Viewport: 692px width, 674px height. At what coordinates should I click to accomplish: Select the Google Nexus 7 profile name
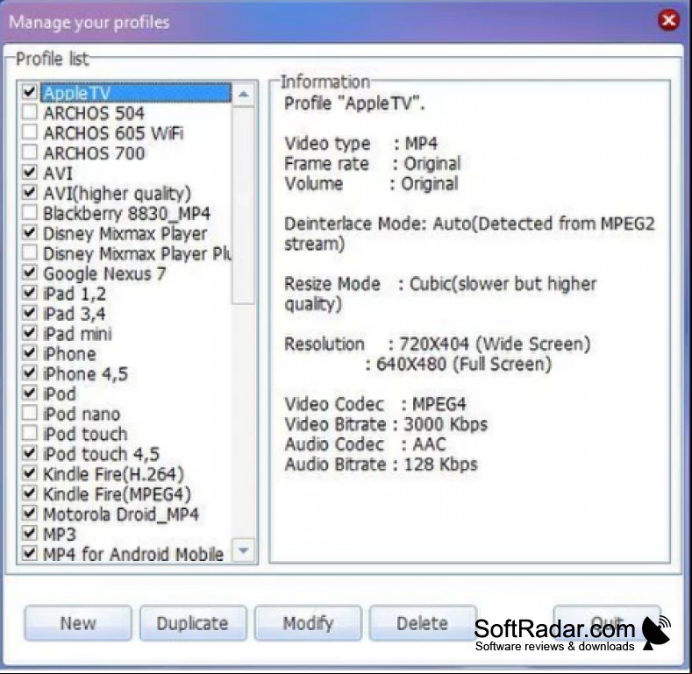click(x=104, y=274)
